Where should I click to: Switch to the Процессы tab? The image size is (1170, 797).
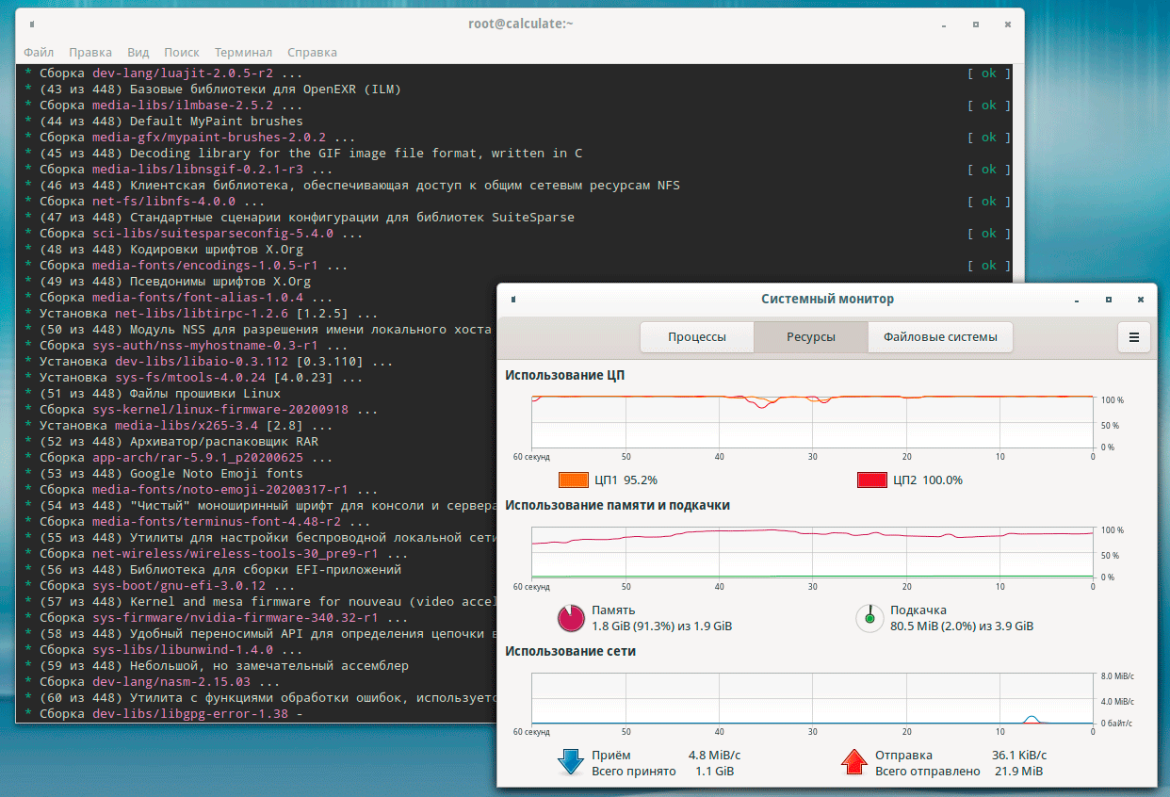point(697,337)
